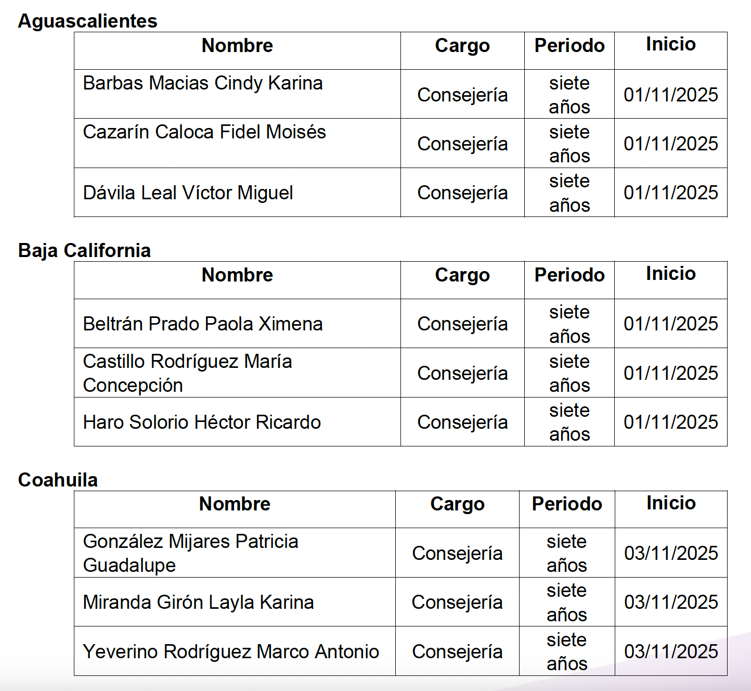Select Castillo Rodríguez María Concepción name cell
The height and width of the screenshot is (691, 751).
(x=187, y=373)
